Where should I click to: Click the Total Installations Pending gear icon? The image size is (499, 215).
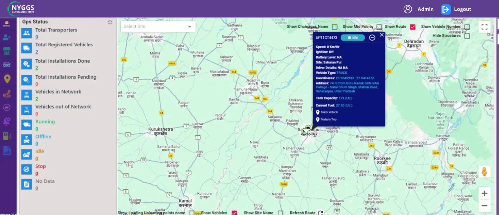(x=27, y=80)
